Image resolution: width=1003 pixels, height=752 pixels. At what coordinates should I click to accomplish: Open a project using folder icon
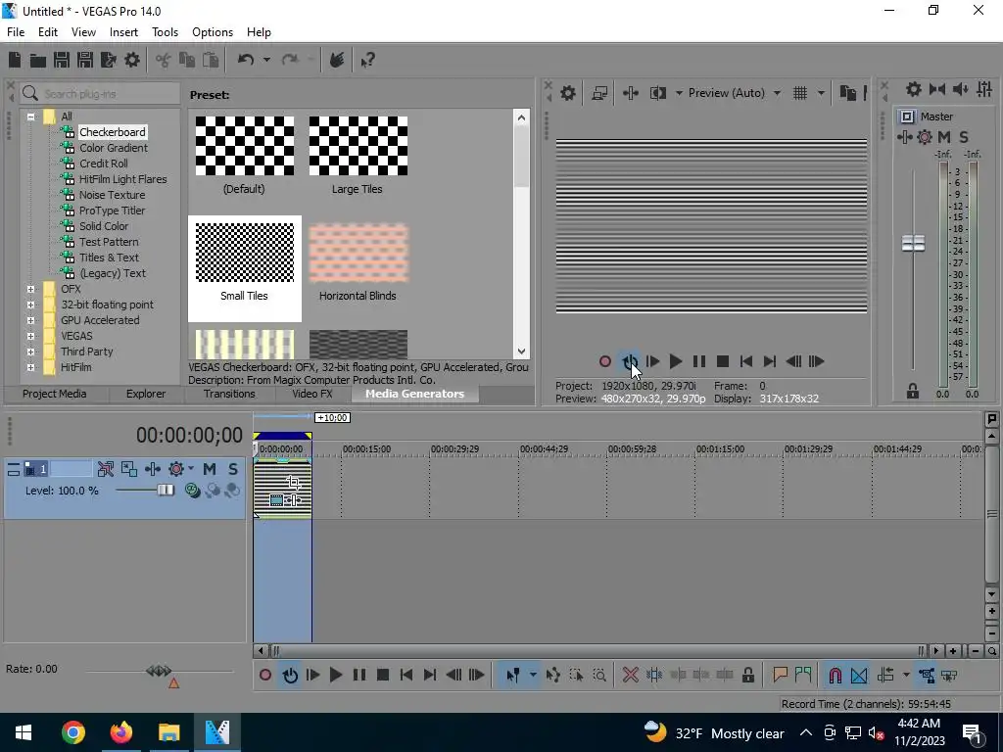[x=38, y=60]
